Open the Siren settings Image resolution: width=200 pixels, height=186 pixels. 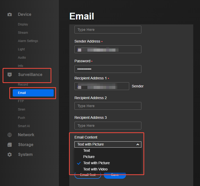pos(22,109)
